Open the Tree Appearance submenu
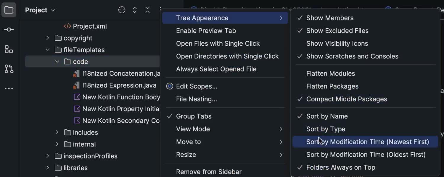Image resolution: width=444 pixels, height=177 pixels. coord(202,18)
